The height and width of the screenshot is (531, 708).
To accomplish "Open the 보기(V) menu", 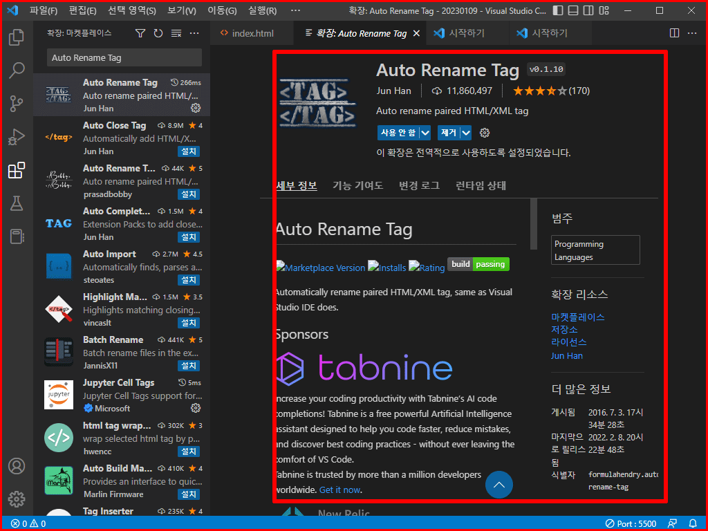I will click(182, 10).
